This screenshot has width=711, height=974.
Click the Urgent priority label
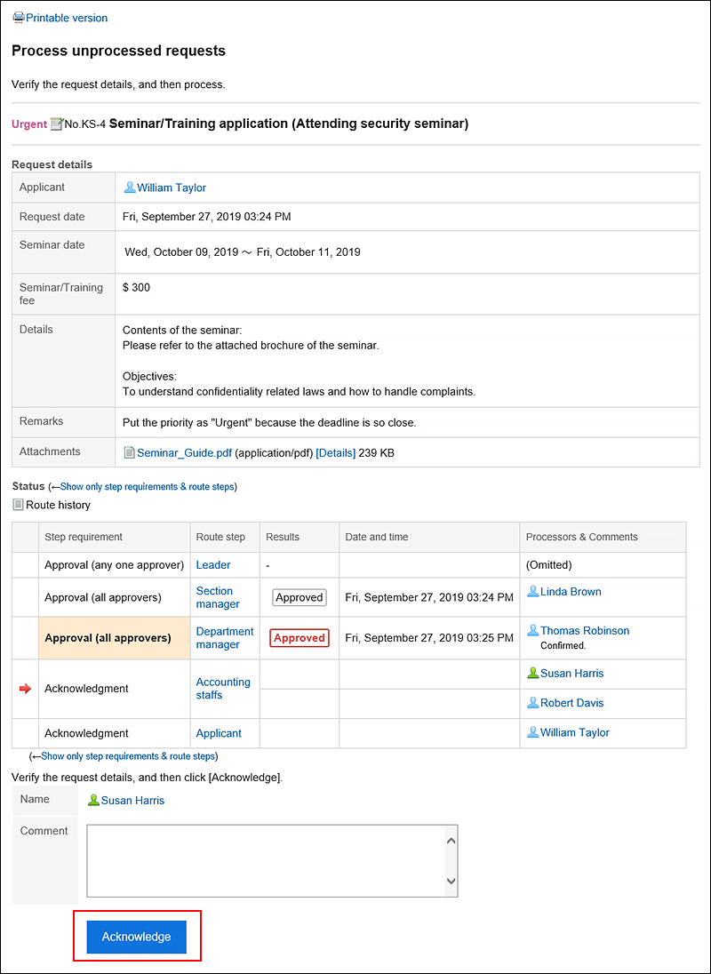(29, 124)
